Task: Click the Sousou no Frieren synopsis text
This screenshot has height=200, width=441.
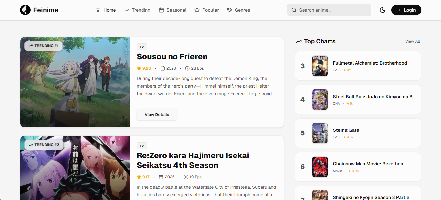Action: click(x=205, y=86)
